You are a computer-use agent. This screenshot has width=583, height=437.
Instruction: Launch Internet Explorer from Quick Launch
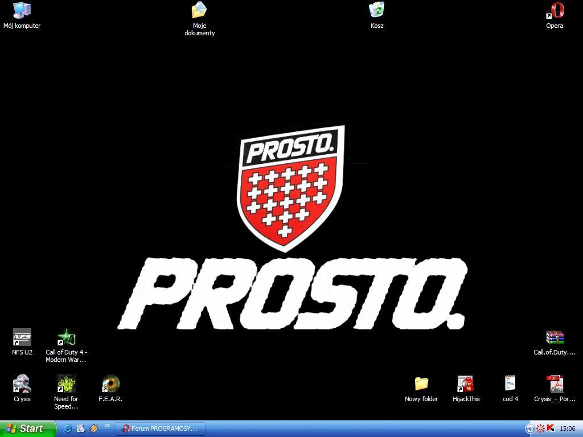pyautogui.click(x=68, y=428)
